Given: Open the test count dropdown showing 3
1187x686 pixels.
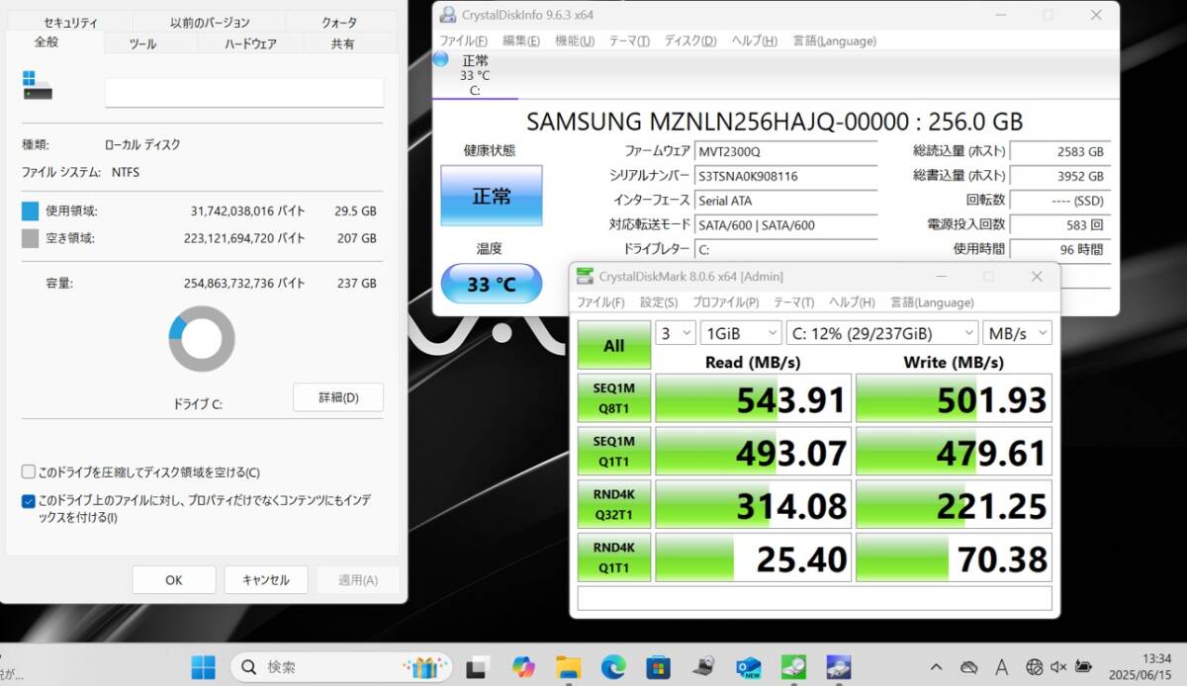Looking at the screenshot, I should [676, 333].
